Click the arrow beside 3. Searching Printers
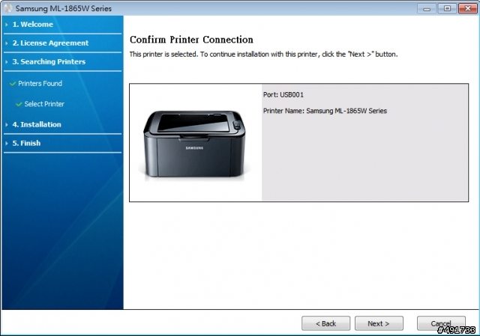480x336 pixels. (x=7, y=61)
